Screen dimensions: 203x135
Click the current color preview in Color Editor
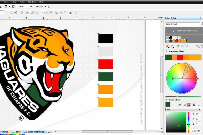[168, 104]
